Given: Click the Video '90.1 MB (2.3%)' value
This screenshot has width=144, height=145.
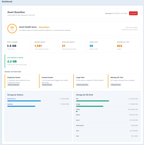Looking at the screenshot, I should pos(133,109).
